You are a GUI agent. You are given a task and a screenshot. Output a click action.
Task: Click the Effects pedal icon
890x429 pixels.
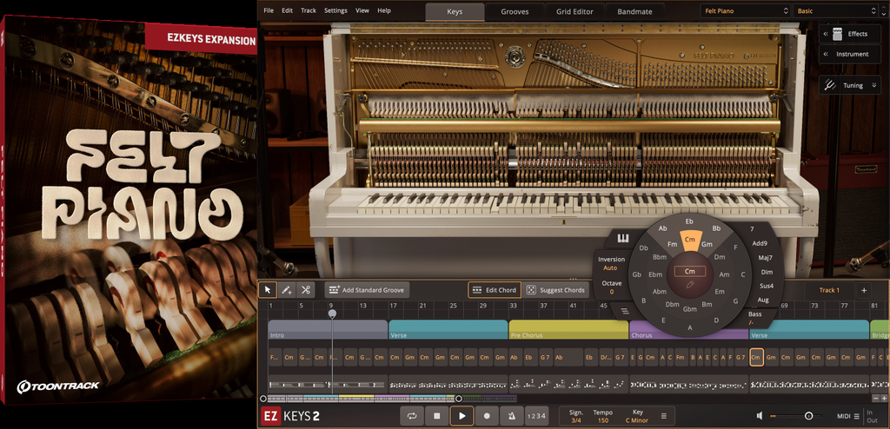(x=837, y=34)
